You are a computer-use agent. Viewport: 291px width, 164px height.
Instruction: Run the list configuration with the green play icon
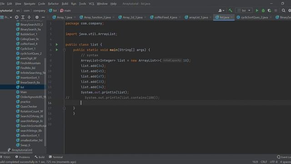point(257,10)
